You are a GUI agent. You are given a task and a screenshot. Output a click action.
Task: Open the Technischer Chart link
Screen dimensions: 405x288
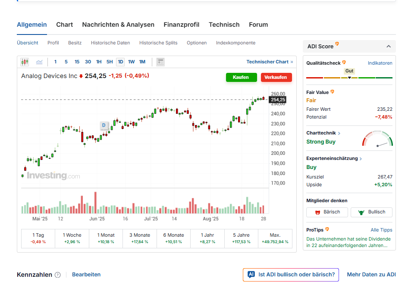[270, 62]
